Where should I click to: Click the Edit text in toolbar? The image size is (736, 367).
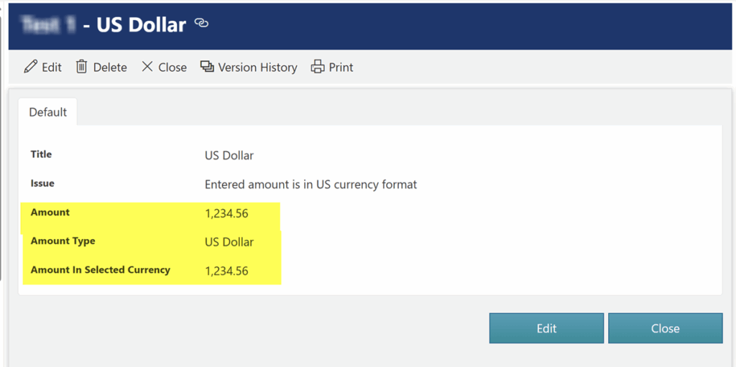(52, 68)
